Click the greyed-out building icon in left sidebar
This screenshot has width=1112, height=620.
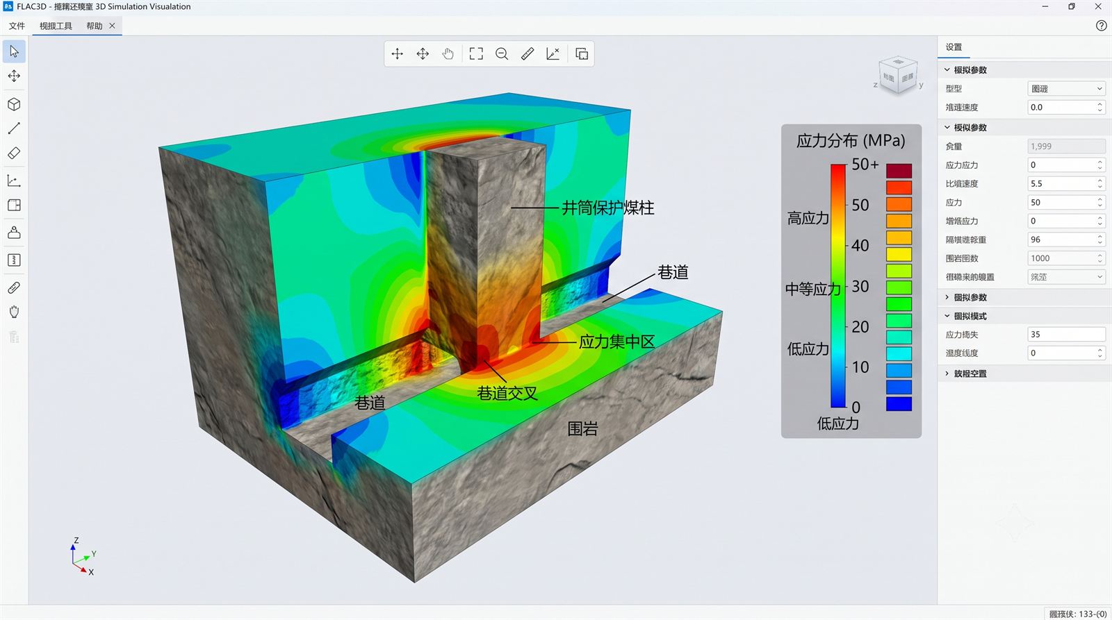pyautogui.click(x=14, y=337)
